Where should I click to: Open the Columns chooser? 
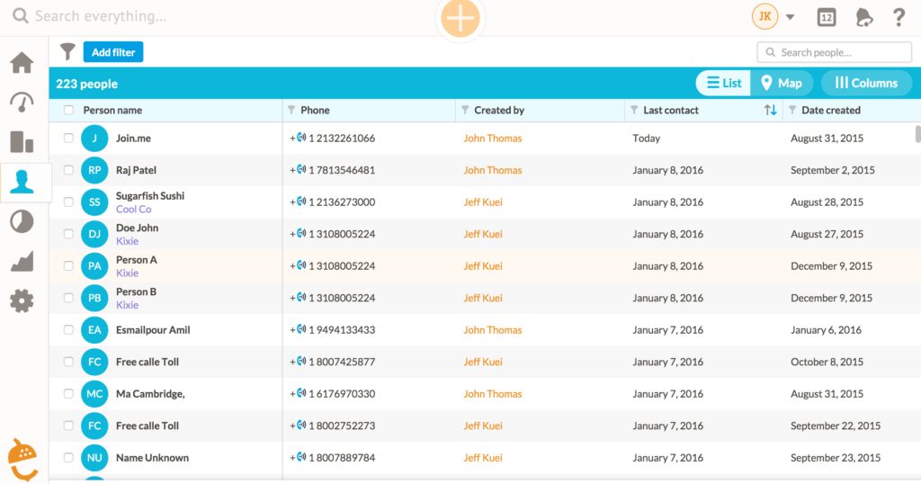coord(865,83)
